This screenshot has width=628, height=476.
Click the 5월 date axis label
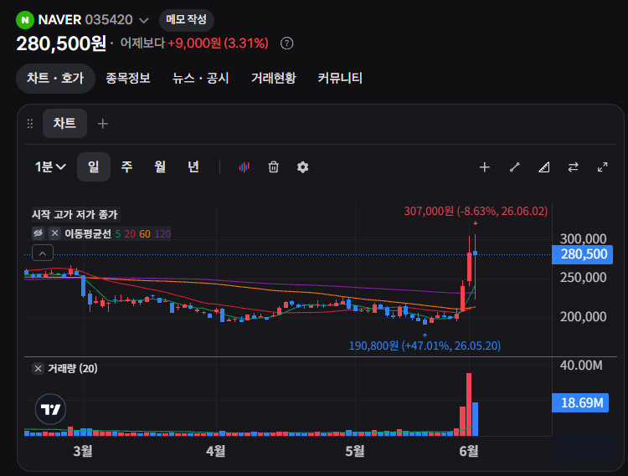355,451
